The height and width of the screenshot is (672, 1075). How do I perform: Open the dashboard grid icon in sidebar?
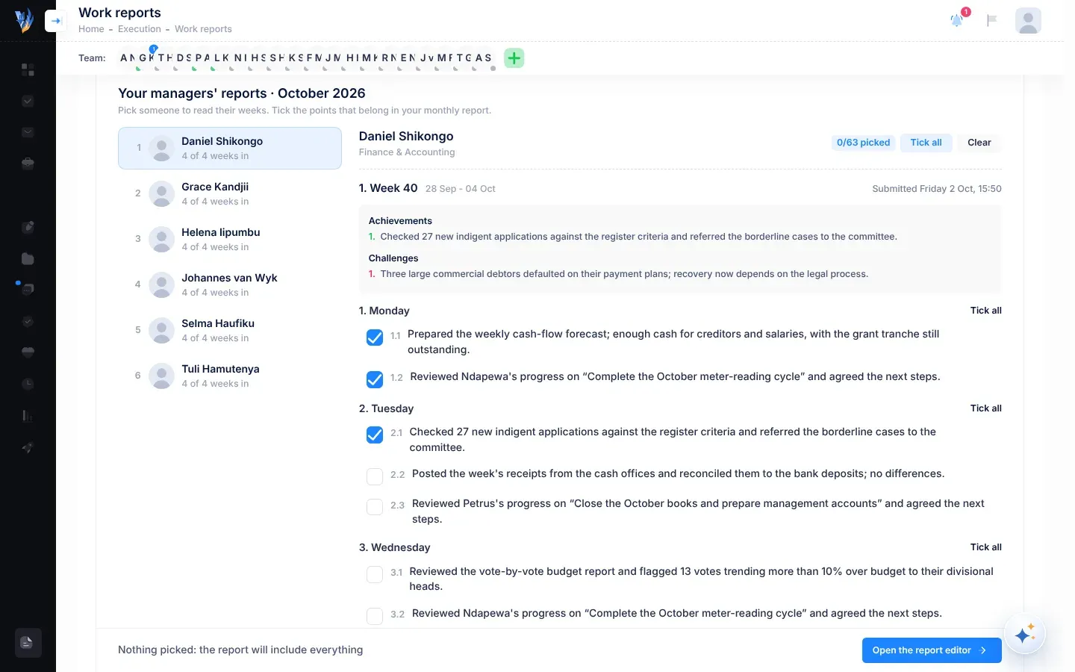click(28, 69)
